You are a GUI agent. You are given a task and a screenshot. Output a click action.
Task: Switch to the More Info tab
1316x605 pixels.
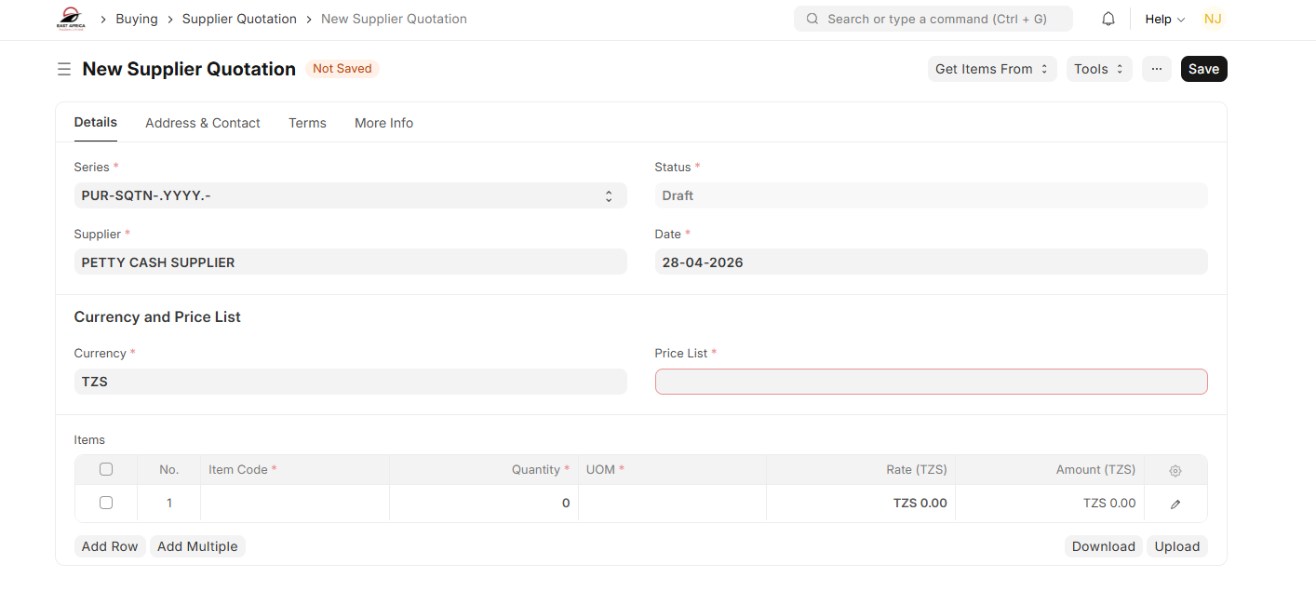383,123
